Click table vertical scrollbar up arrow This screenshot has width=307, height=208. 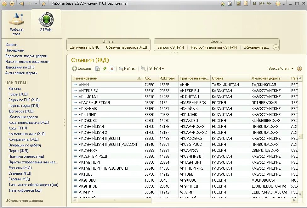coord(300,78)
